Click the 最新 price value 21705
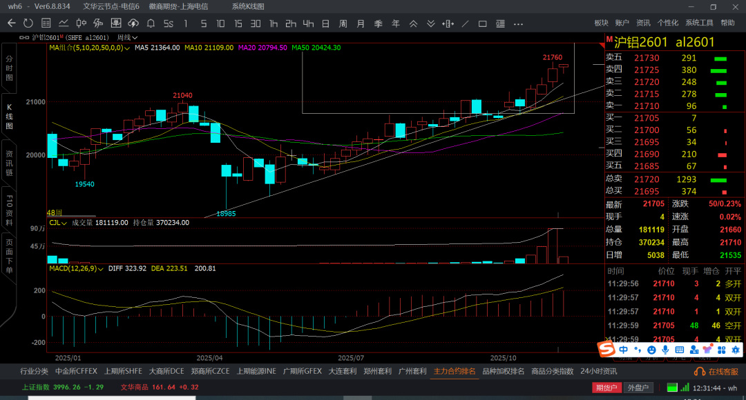 point(653,204)
